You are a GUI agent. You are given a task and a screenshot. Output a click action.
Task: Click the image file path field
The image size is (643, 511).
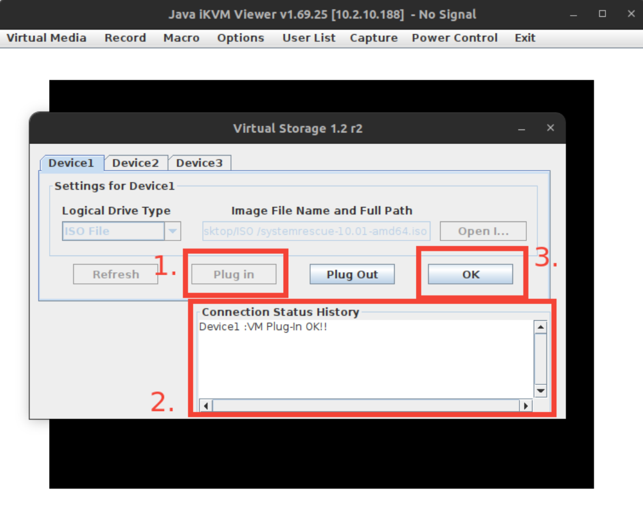click(315, 231)
